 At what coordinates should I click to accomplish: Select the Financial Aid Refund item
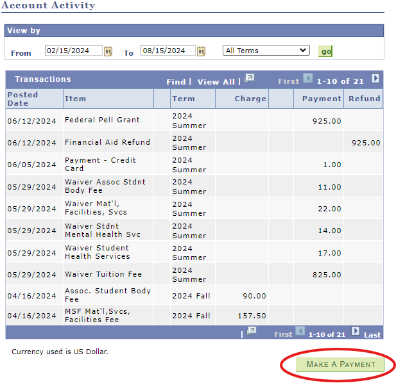pos(107,142)
